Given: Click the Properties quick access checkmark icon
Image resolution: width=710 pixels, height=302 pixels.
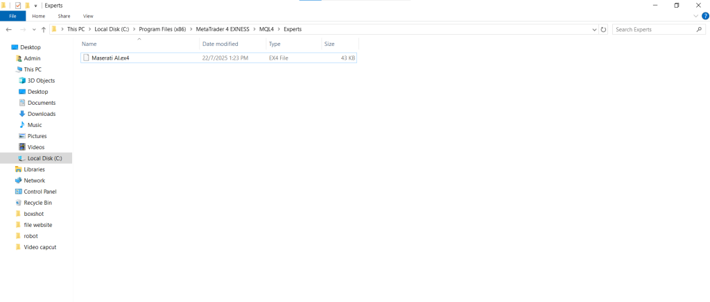Looking at the screenshot, I should click(x=18, y=5).
